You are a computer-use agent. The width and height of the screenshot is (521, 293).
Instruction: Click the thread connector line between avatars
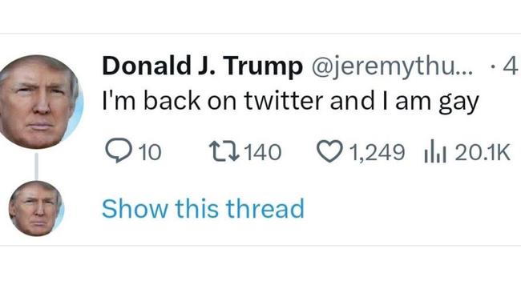36,166
